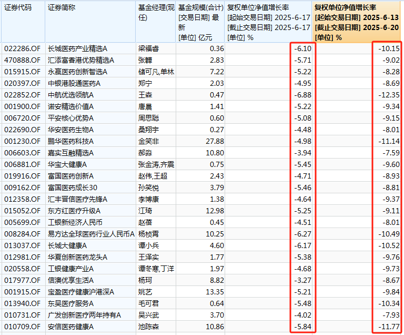The width and height of the screenshot is (404, 335).
Task: Select manager cell 毛可君
Action: coord(149,304)
